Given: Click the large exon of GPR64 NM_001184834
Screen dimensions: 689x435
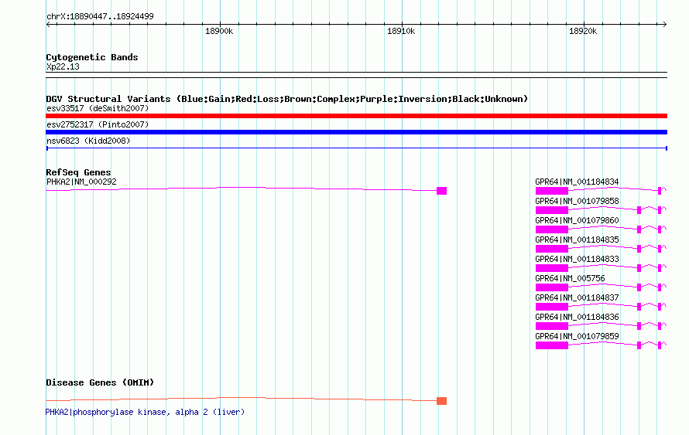Looking at the screenshot, I should (552, 191).
